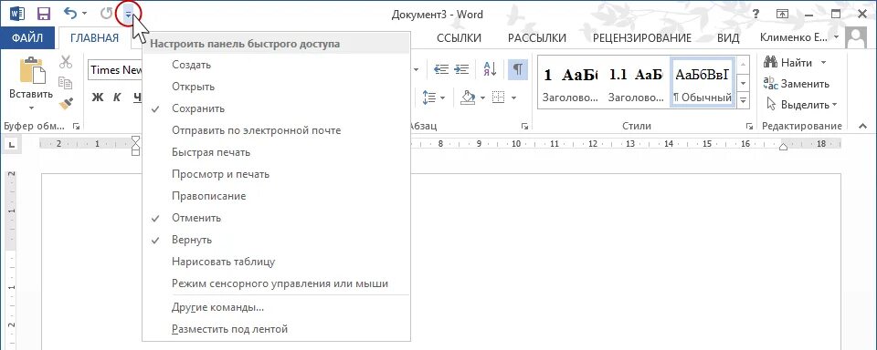Click the Borders icon
Screen dimensions: 877x350
(x=499, y=98)
